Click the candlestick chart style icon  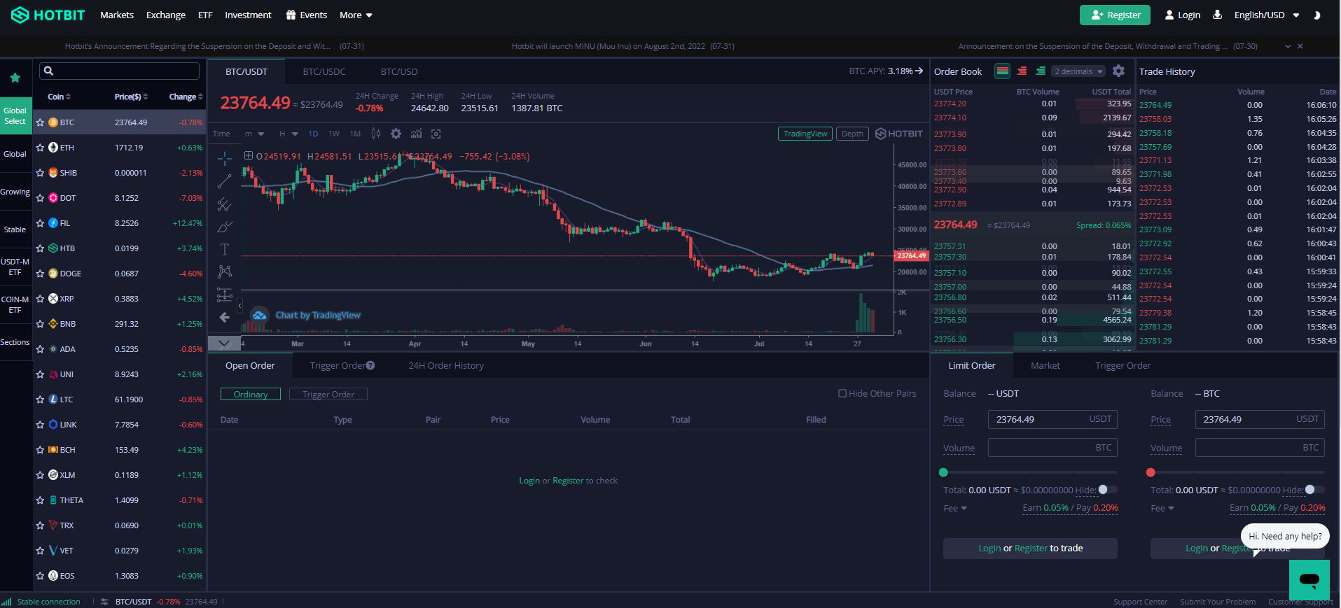point(376,134)
